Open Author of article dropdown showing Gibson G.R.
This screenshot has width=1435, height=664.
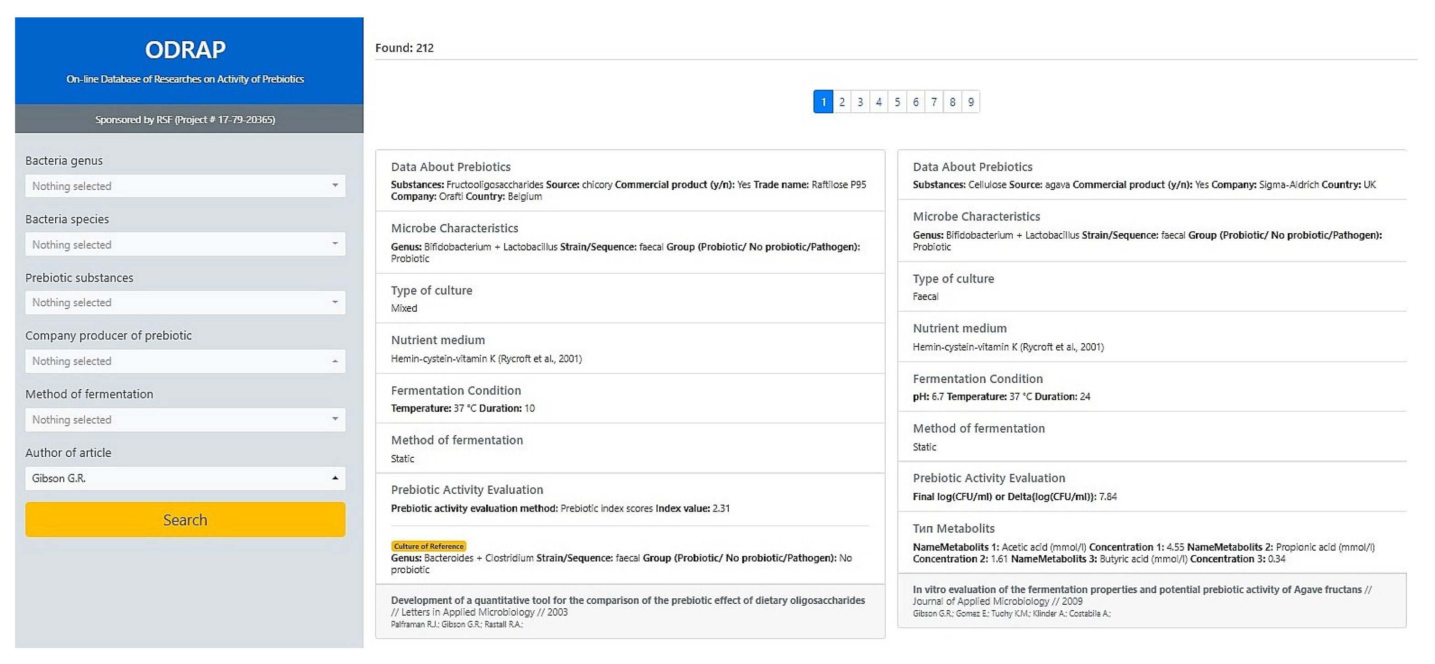click(x=185, y=478)
